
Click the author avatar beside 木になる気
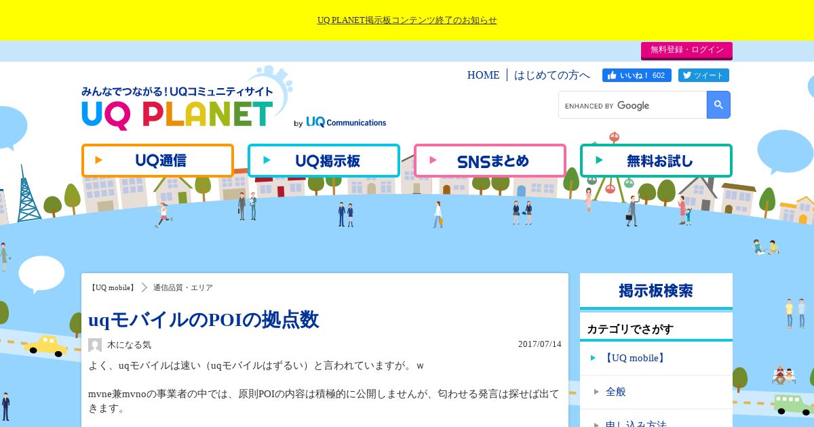point(95,345)
